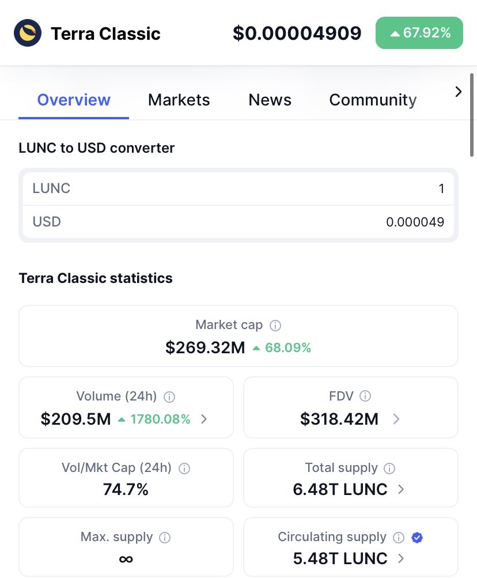The image size is (477, 578).
Task: Click the $269.32M market cap value
Action: coord(205,347)
